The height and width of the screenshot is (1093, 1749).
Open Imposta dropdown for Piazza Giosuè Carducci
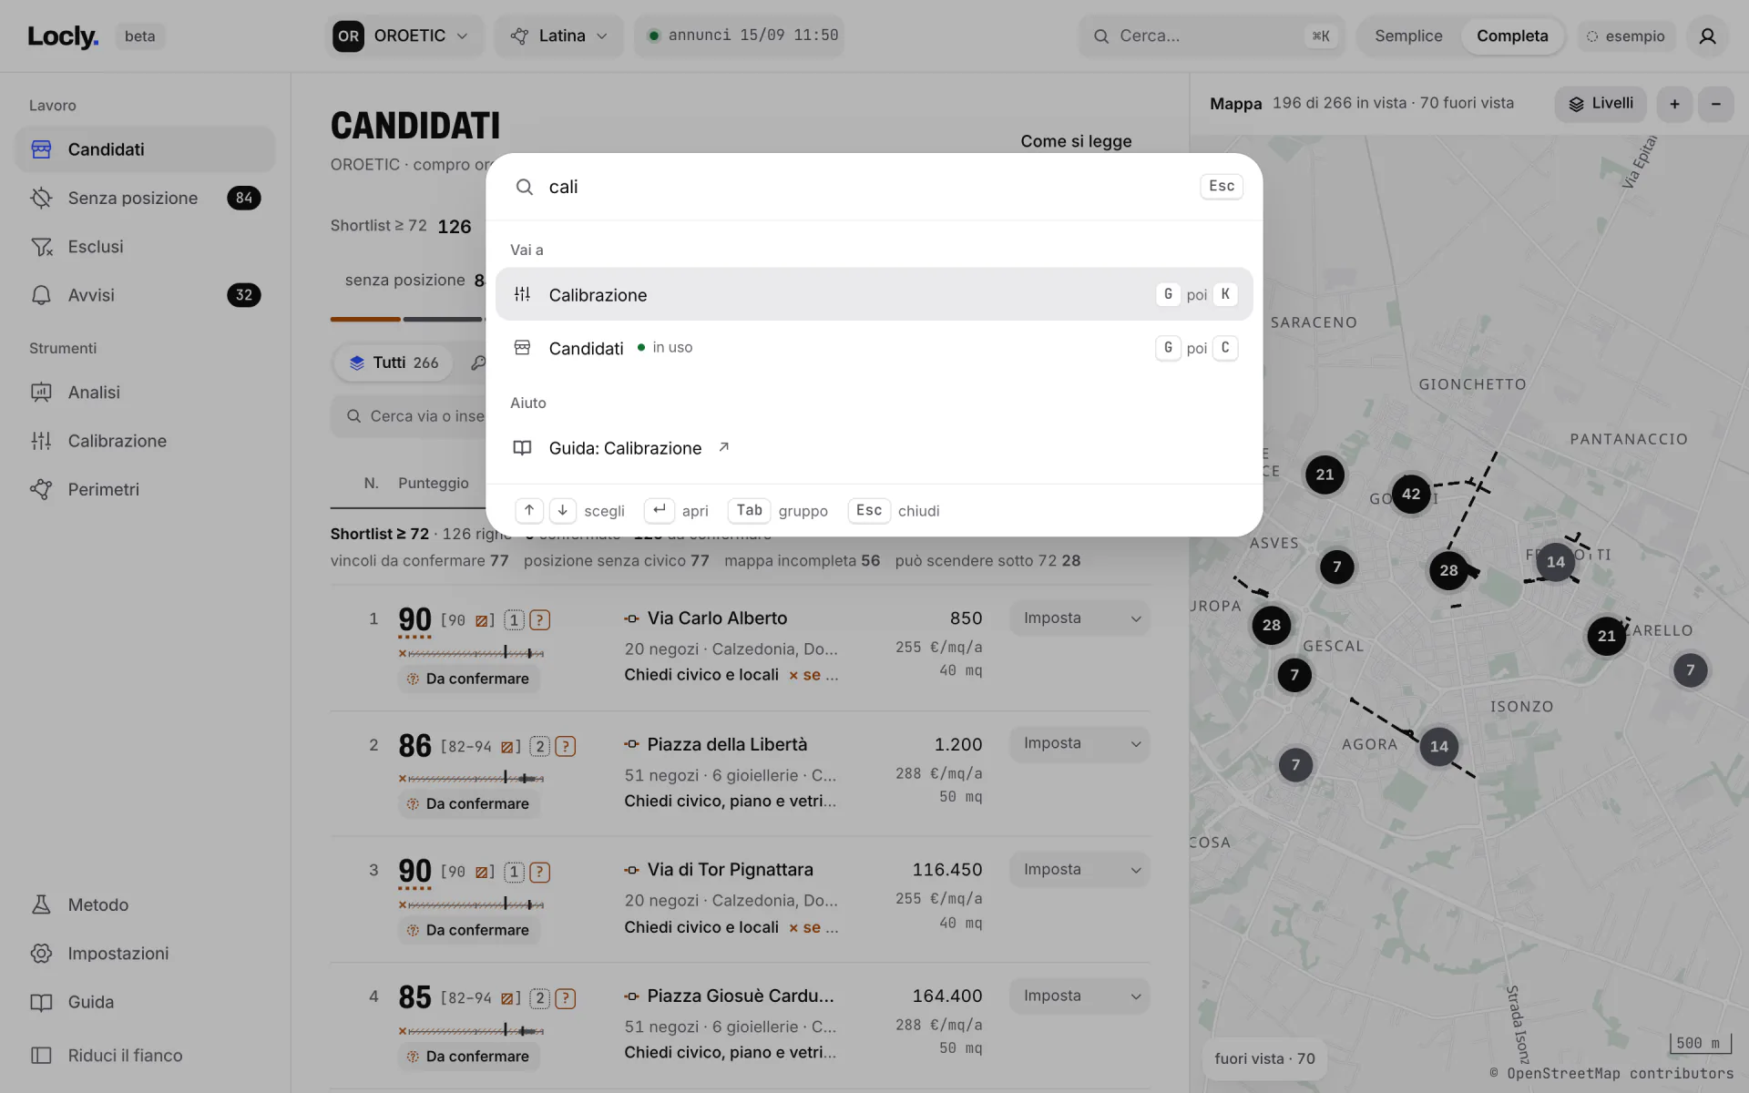click(x=1079, y=996)
